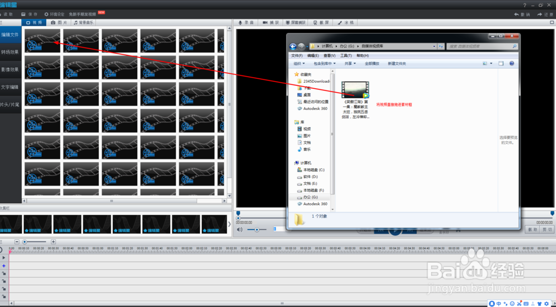This screenshot has width=556, height=307.
Task: Click the Explorer search magnifier icon
Action: tap(514, 47)
